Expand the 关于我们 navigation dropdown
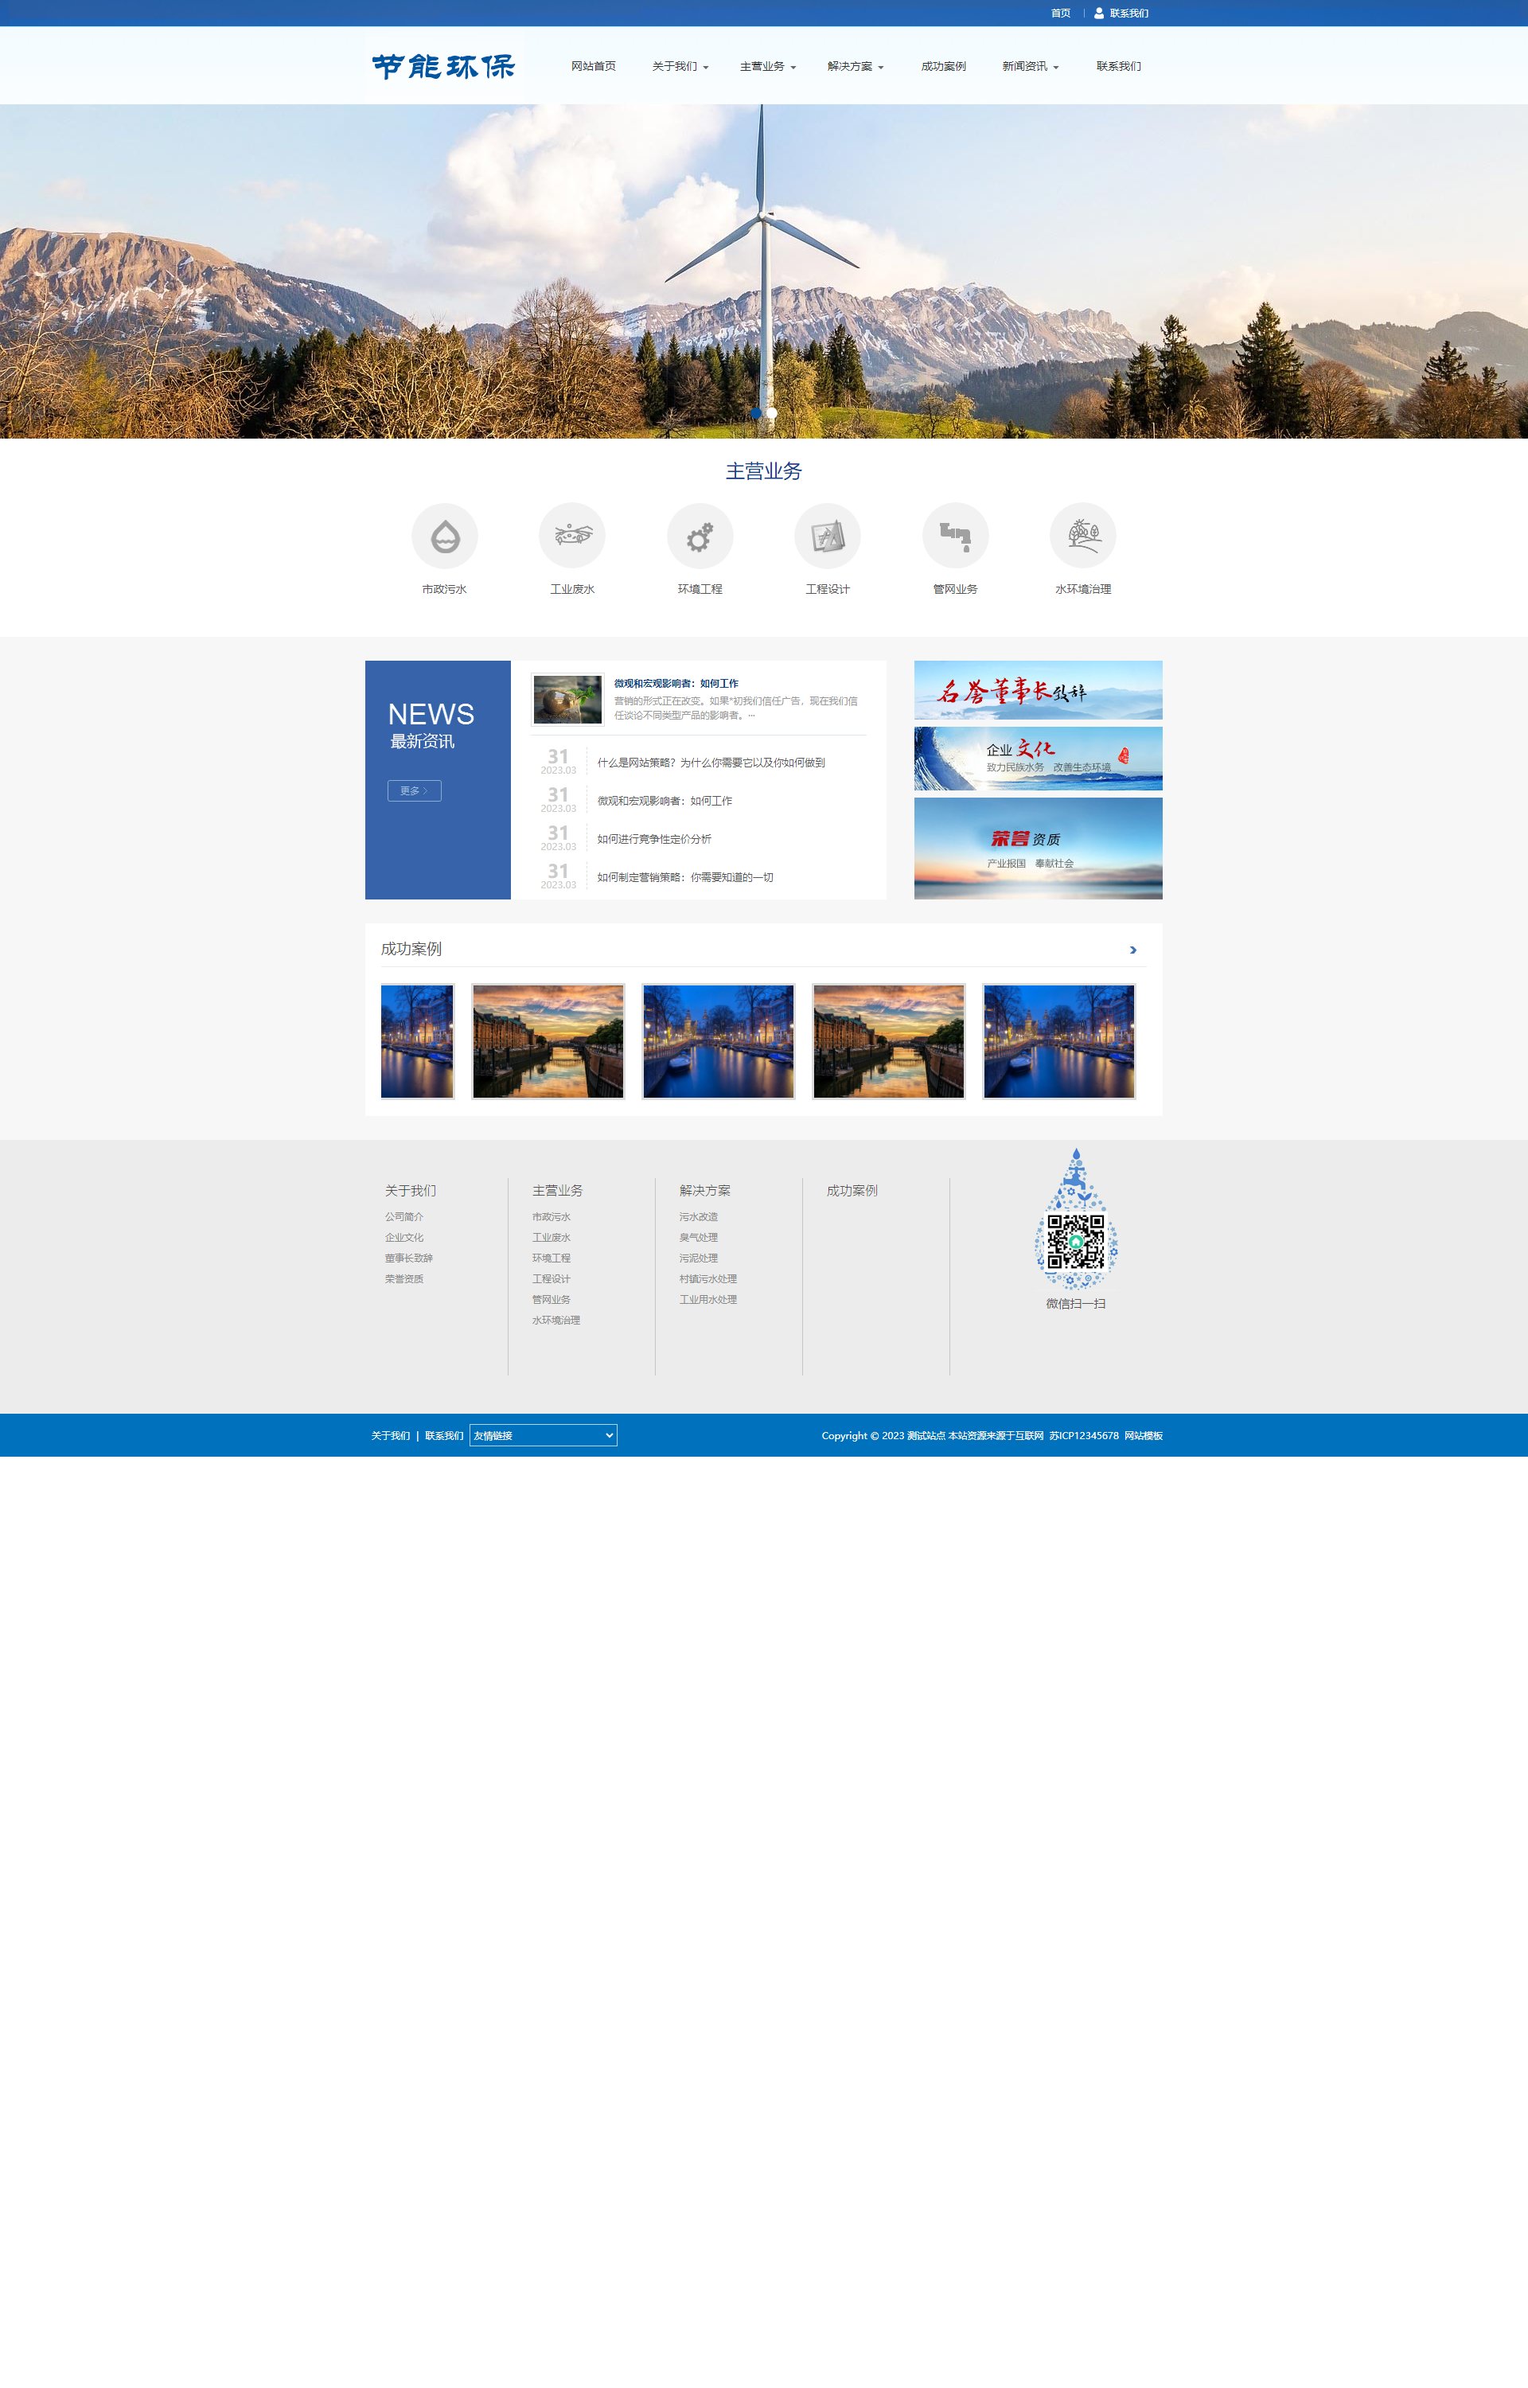 pos(680,67)
